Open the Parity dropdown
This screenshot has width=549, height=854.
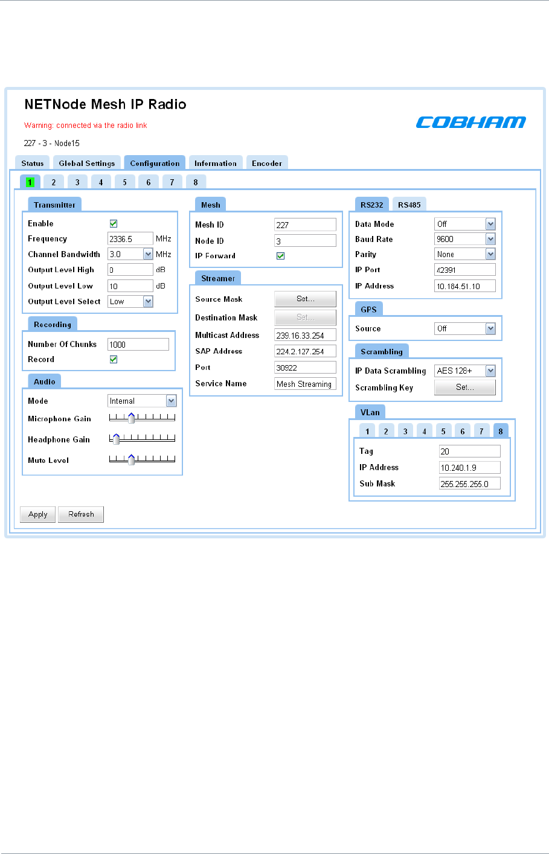[465, 255]
